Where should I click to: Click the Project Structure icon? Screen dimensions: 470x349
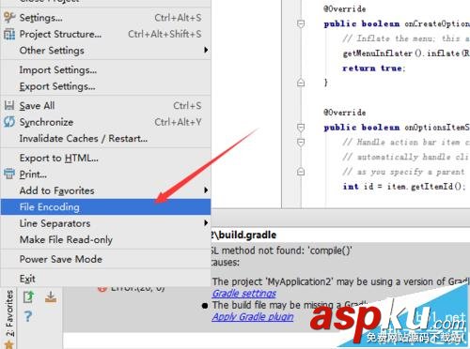click(9, 34)
